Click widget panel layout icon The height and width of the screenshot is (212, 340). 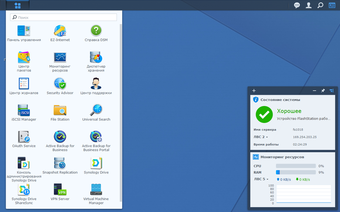331,91
